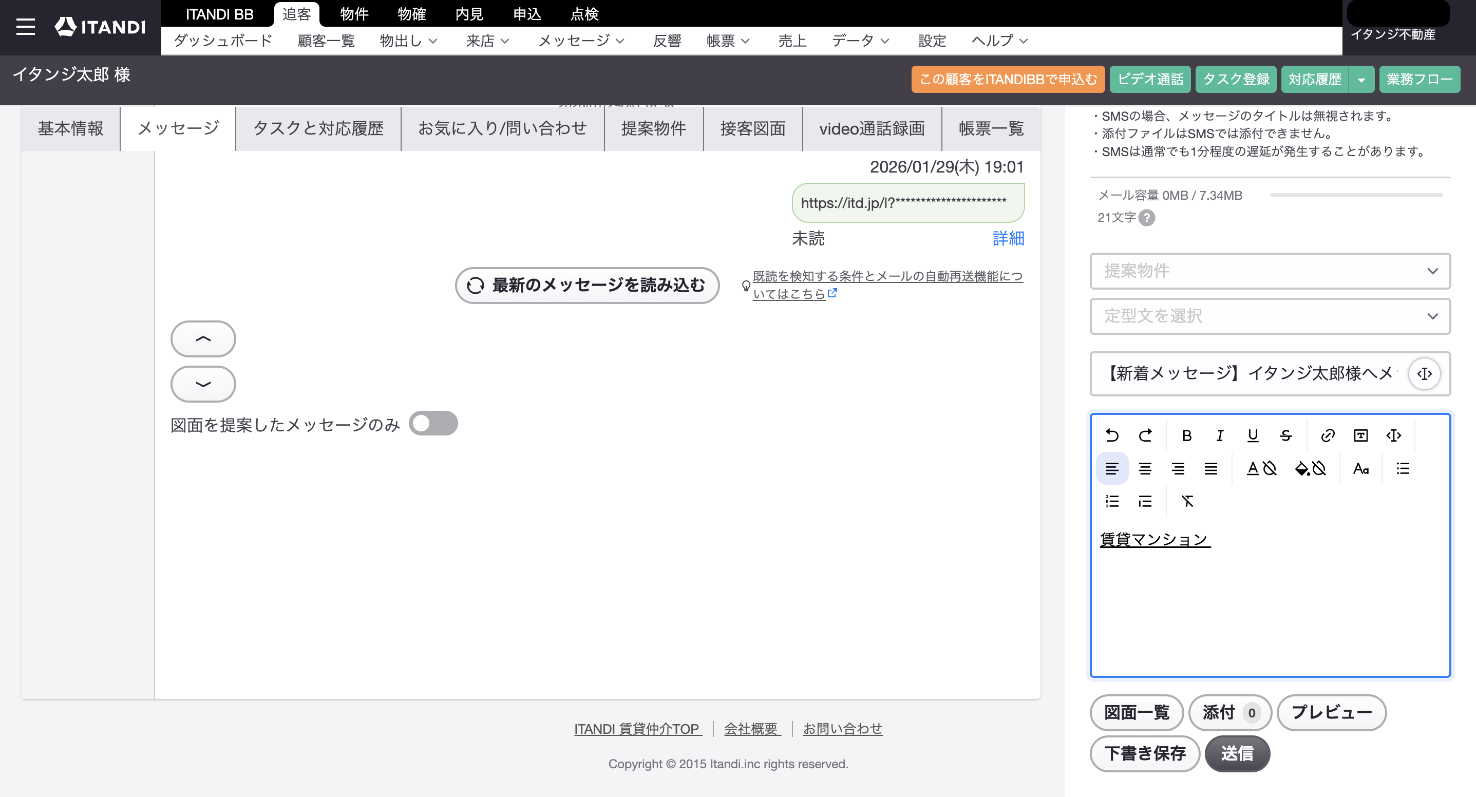Justify text alignment
This screenshot has width=1476, height=797.
click(x=1210, y=469)
